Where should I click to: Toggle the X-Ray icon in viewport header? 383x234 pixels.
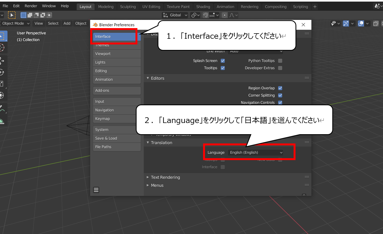(x=376, y=23)
